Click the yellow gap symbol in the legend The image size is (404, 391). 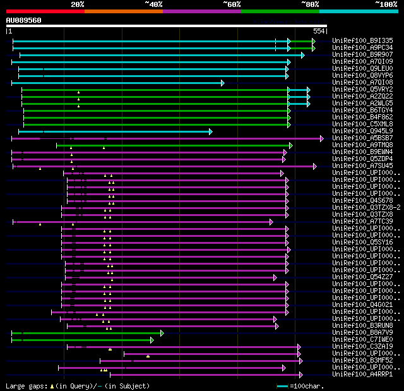[52, 387]
